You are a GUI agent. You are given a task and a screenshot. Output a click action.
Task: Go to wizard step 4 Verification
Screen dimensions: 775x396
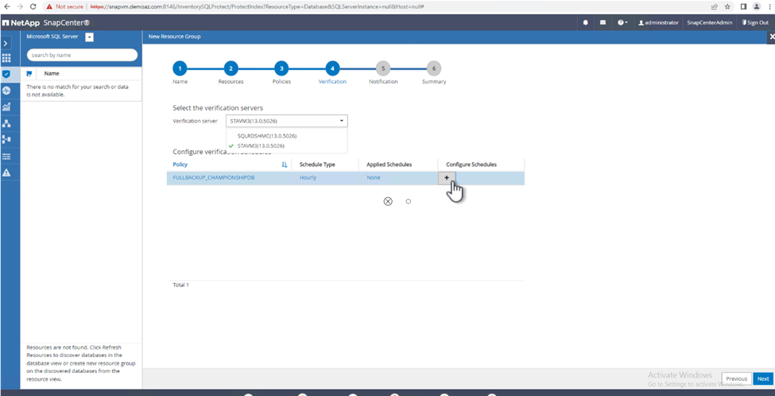[x=332, y=68]
